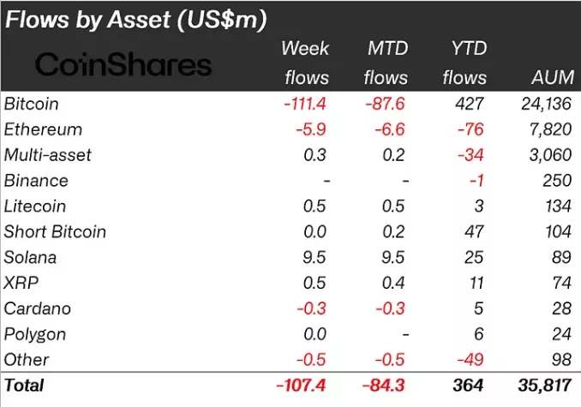
Task: Click the CoinShares logo
Action: point(123,63)
